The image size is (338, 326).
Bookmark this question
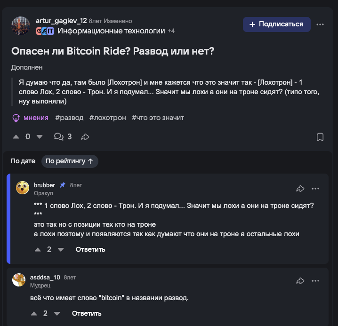click(320, 137)
